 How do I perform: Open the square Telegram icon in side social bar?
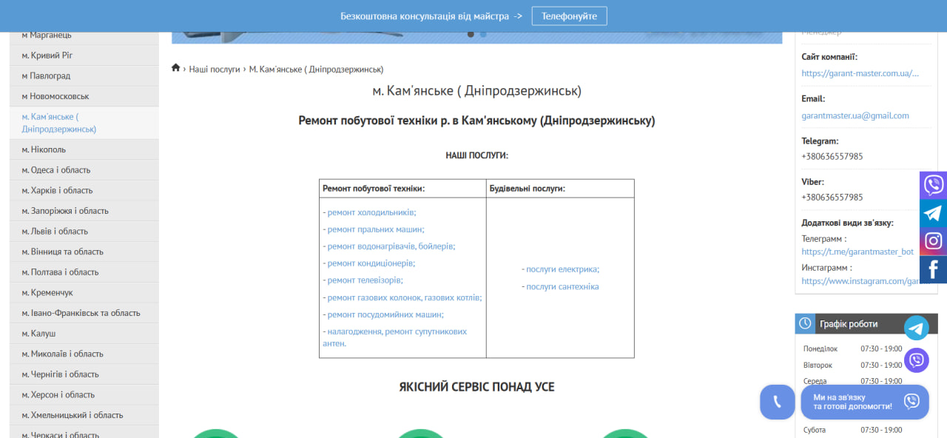pyautogui.click(x=933, y=213)
